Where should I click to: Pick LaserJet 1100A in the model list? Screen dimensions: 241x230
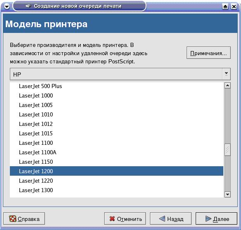pos(117,153)
